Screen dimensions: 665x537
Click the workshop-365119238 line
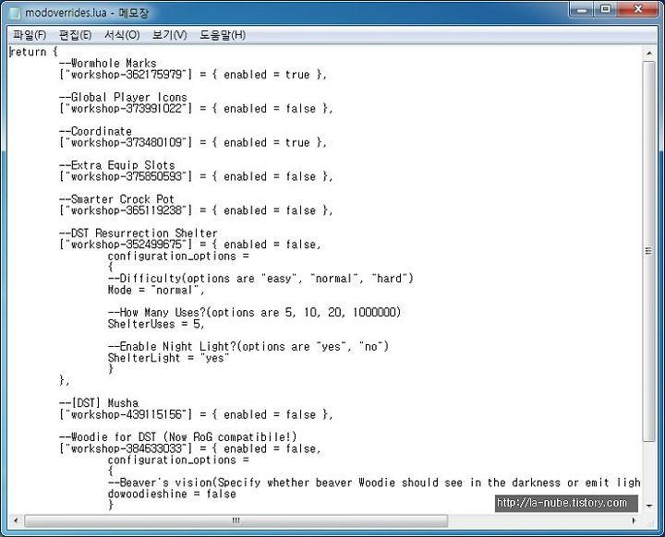coord(196,210)
